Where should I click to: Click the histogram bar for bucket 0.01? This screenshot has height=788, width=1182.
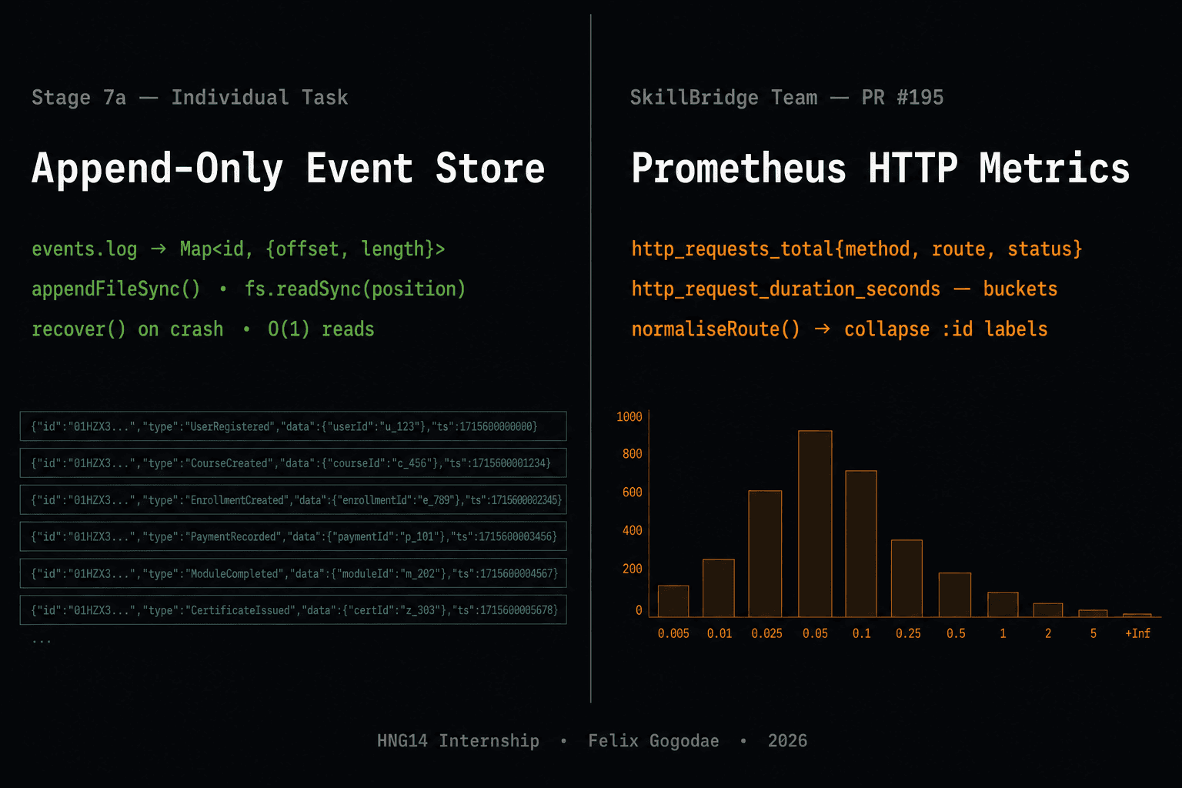point(719,588)
